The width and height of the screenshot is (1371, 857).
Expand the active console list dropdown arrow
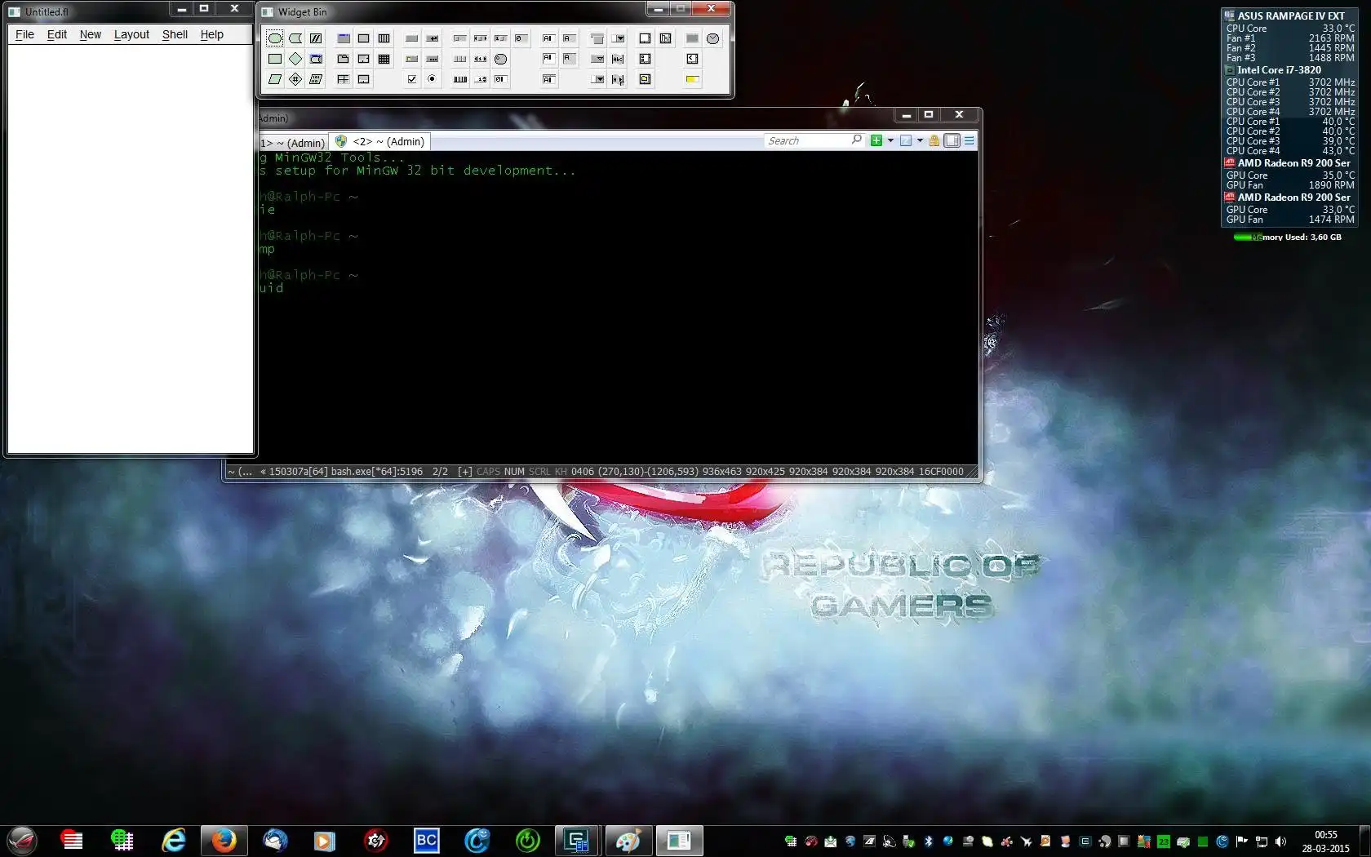click(920, 140)
